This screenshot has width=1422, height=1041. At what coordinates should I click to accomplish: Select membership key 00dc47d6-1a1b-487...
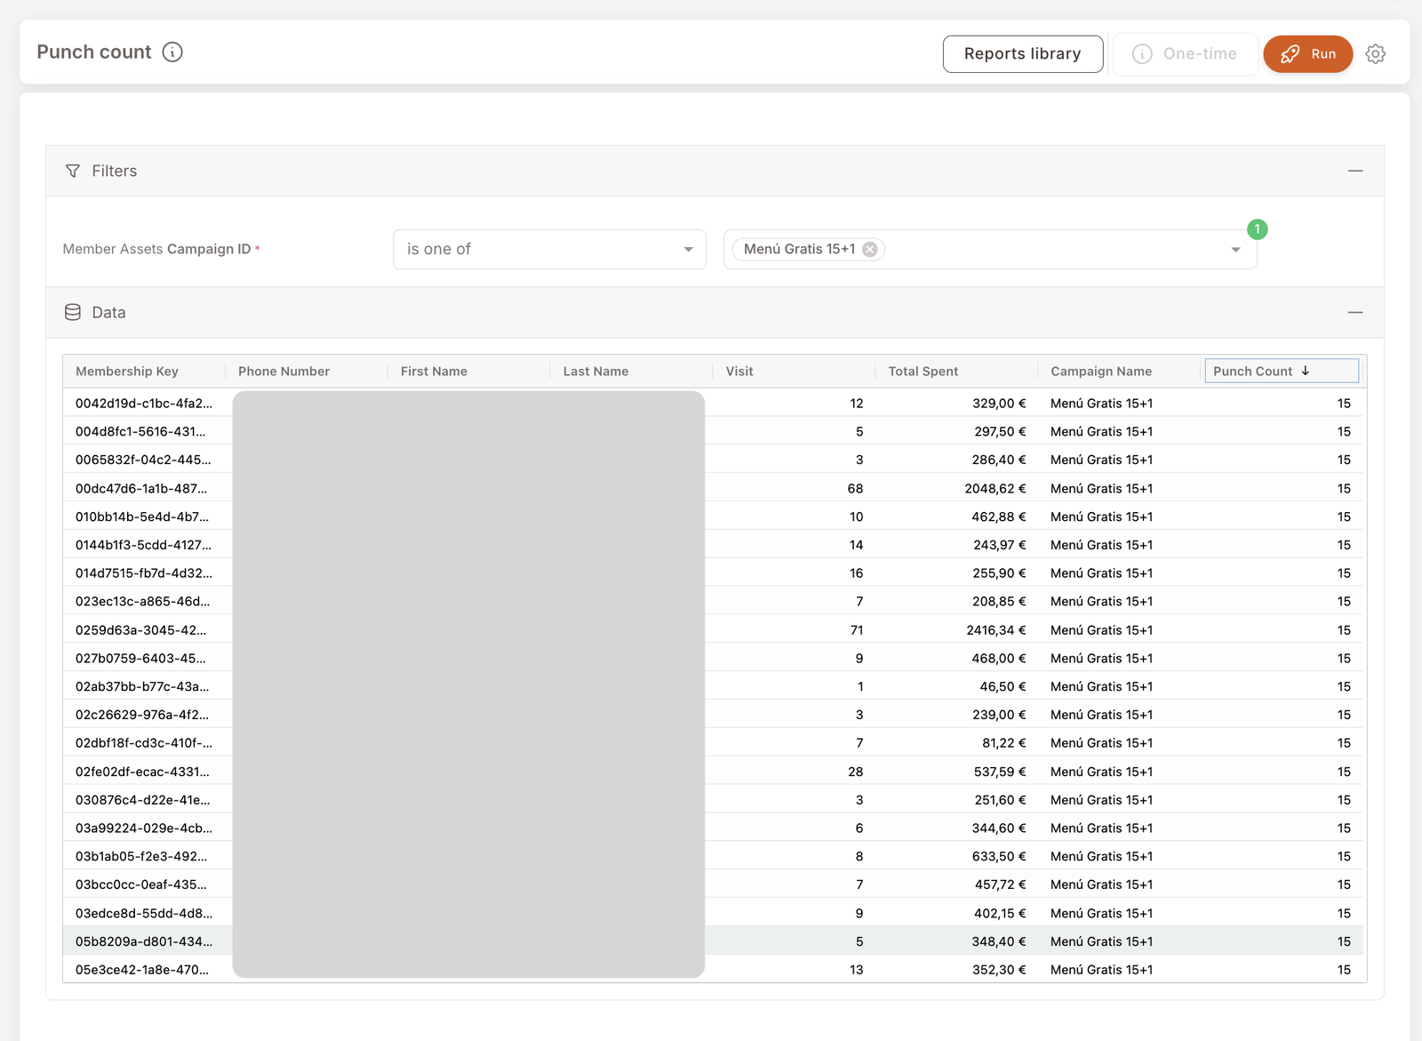pyautogui.click(x=141, y=489)
